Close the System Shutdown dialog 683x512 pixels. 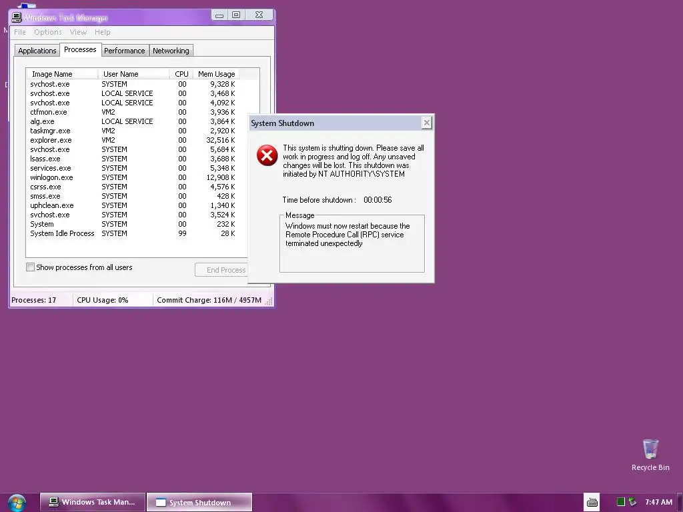[426, 123]
